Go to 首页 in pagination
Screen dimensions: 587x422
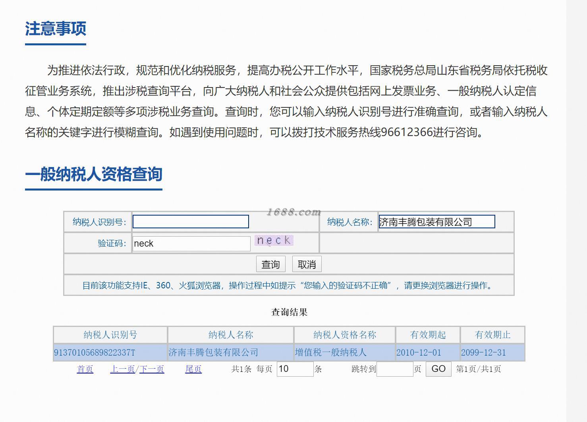[85, 369]
